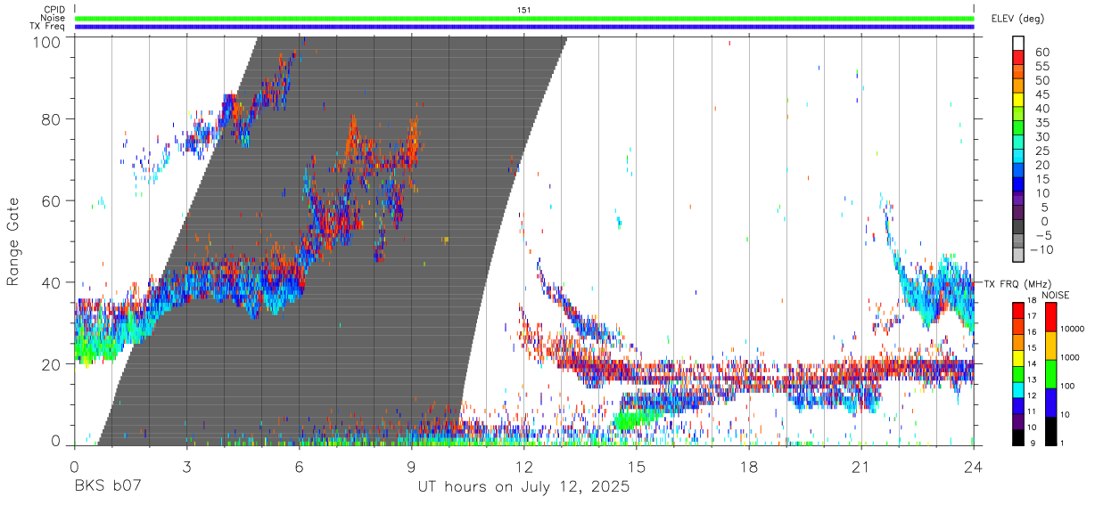
Task: Click the elevation value −10 label
Action: 1041,249
